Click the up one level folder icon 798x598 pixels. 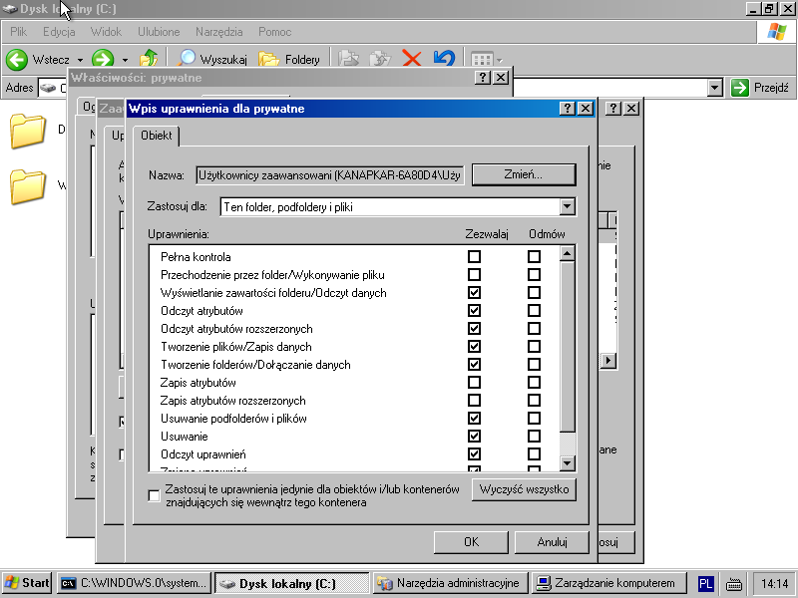click(149, 59)
